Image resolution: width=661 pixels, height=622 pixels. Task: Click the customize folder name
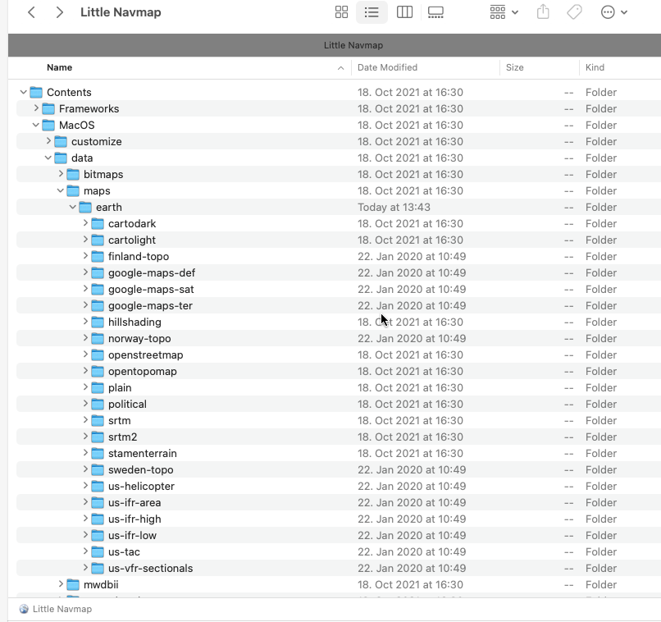click(x=97, y=142)
